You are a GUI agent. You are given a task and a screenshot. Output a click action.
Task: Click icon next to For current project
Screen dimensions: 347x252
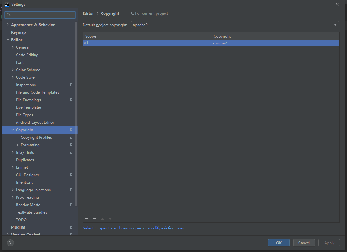pos(132,13)
